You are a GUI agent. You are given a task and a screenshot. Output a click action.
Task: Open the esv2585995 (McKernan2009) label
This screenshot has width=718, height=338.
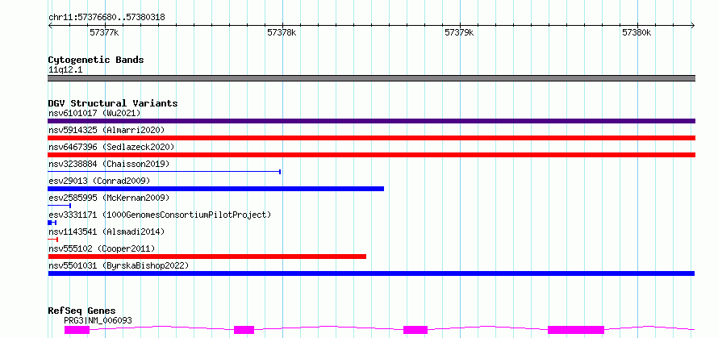(x=109, y=198)
